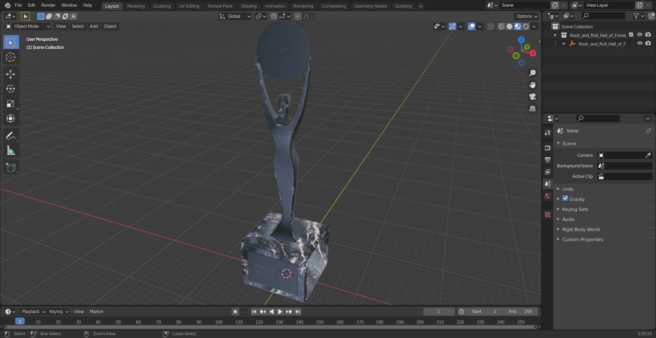Hide the Rock_and_Roll_Hall_of_F object eye icon
Image resolution: width=656 pixels, height=338 pixels.
(x=640, y=44)
